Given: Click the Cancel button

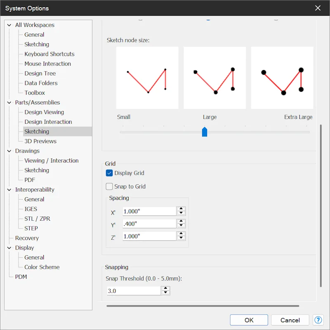Looking at the screenshot, I should [290, 320].
